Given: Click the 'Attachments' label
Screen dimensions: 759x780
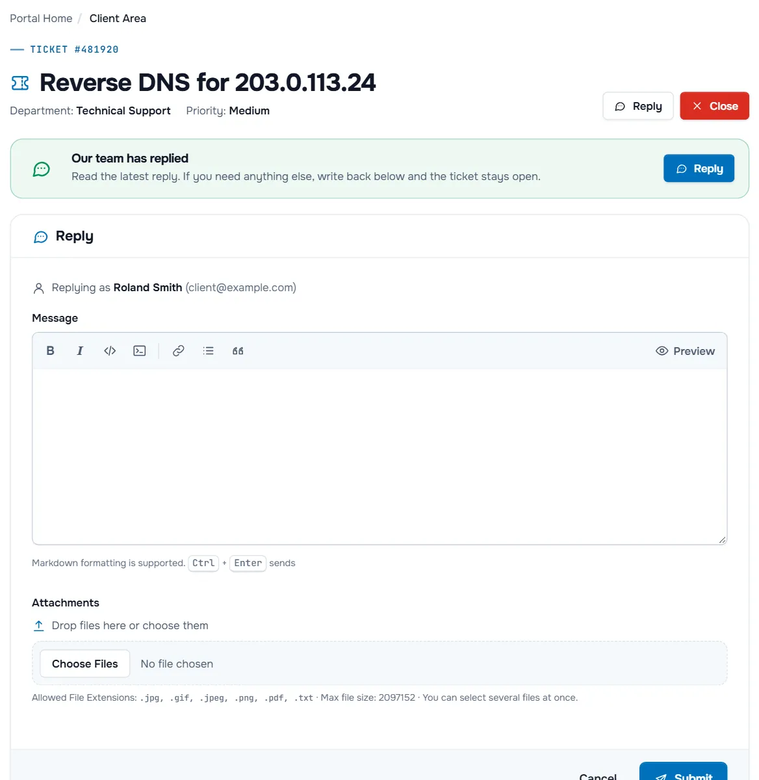Looking at the screenshot, I should click(66, 603).
